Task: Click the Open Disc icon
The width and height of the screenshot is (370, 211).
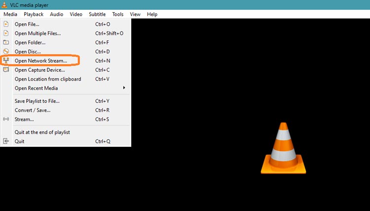Action: tap(6, 51)
